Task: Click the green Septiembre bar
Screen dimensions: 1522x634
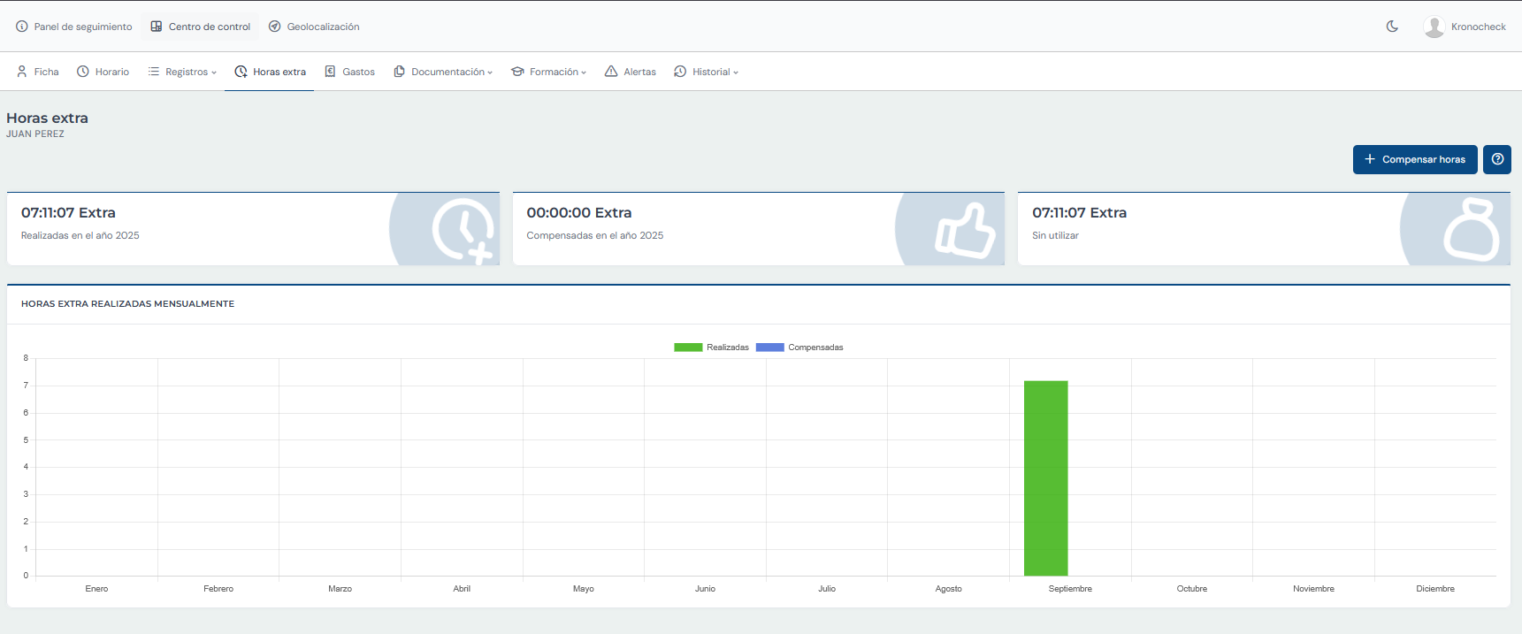Action: 1045,477
